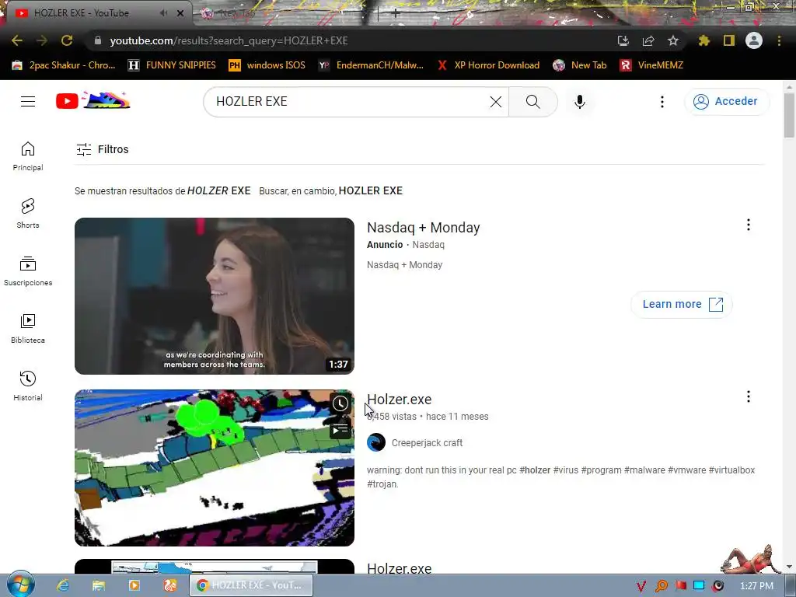Screen dimensions: 796x597
Task: Expand the Filtros filter options
Action: (x=103, y=149)
